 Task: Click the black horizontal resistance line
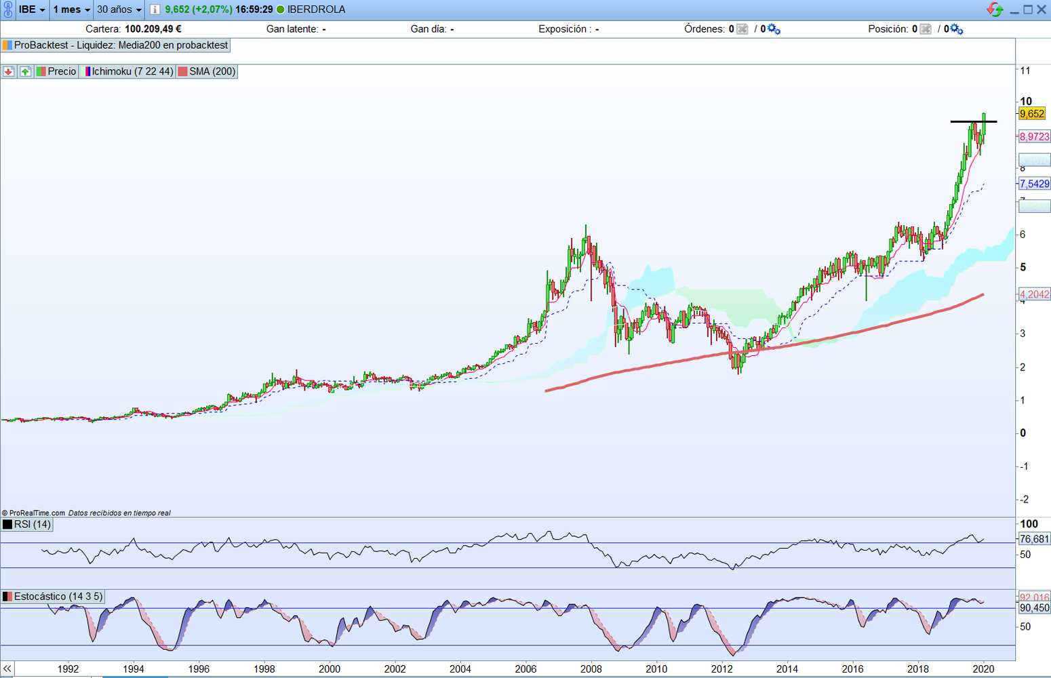tap(974, 121)
